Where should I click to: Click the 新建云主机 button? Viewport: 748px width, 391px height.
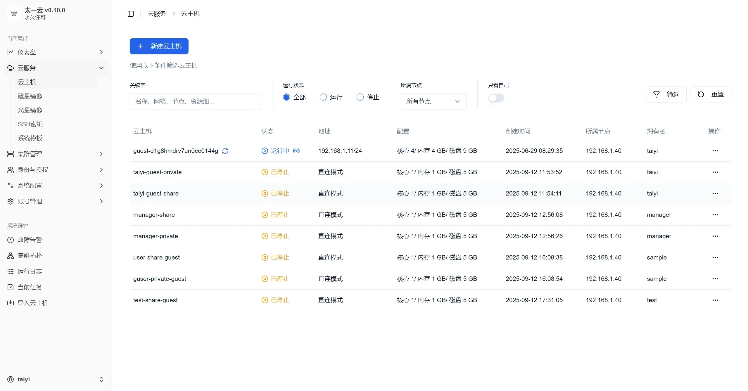pos(159,46)
